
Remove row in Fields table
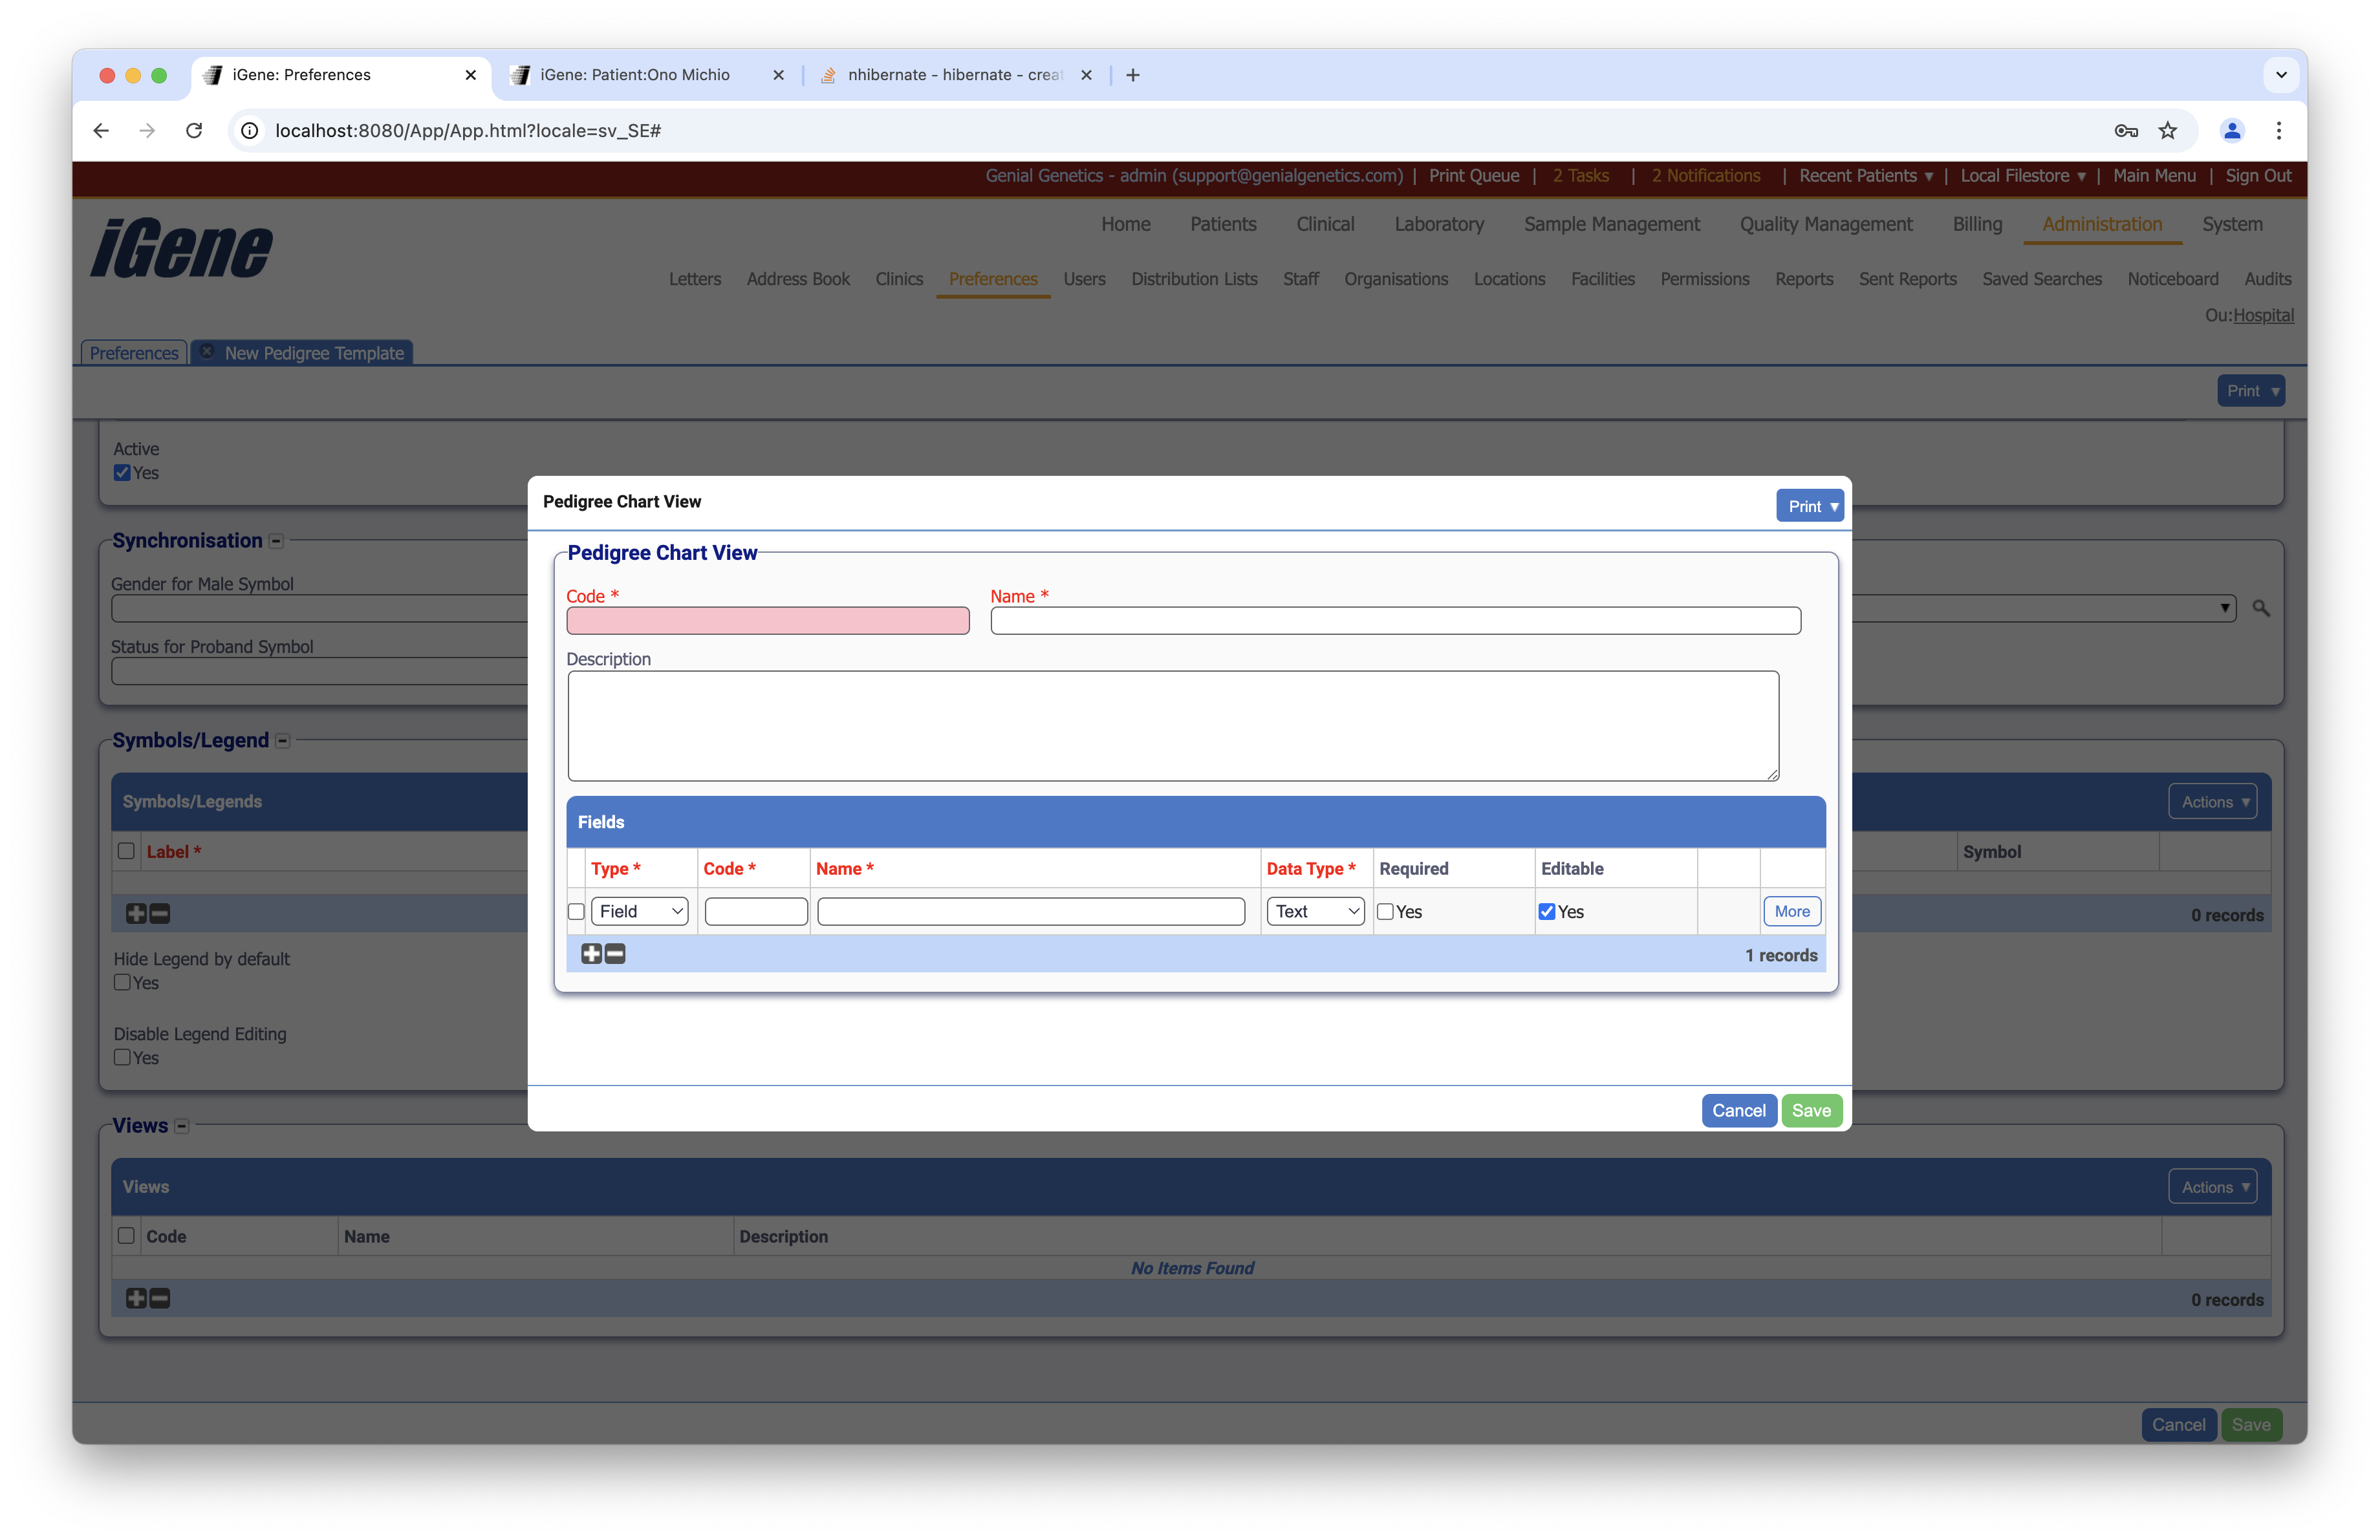click(x=615, y=954)
